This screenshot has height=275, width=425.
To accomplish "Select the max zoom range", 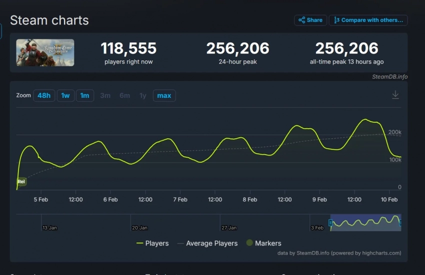I will tap(164, 95).
